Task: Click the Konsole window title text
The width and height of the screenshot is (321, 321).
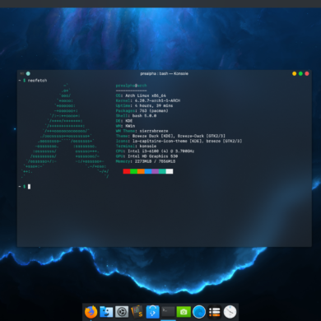Action: pos(164,73)
